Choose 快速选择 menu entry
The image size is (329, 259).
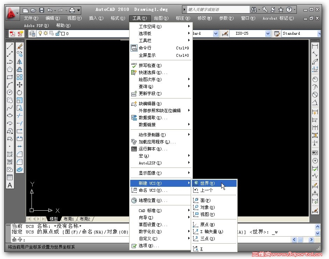(161, 73)
